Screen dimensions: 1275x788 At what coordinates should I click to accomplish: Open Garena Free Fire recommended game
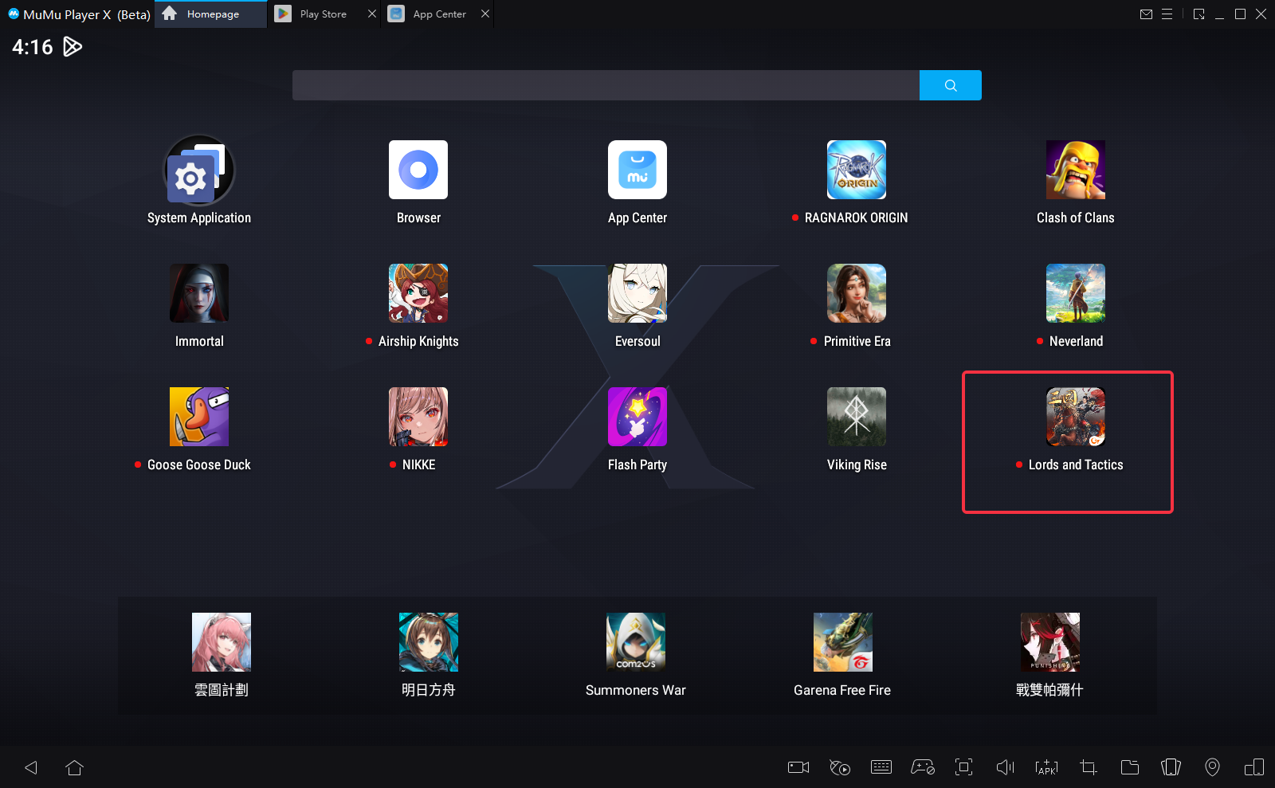(843, 642)
